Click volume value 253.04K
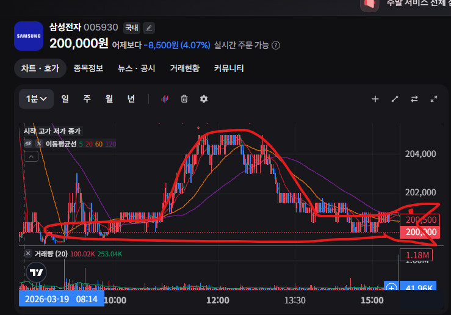 coord(110,254)
